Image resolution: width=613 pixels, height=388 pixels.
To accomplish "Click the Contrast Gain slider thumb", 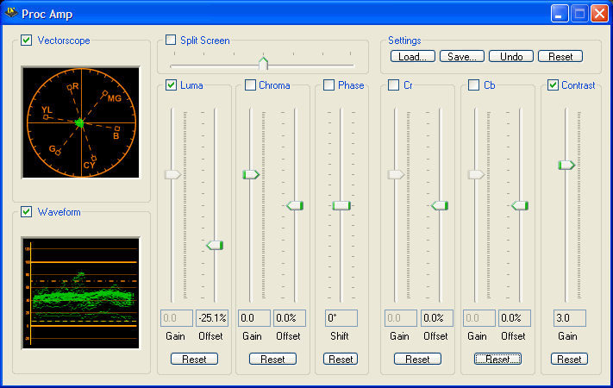I will [x=566, y=165].
